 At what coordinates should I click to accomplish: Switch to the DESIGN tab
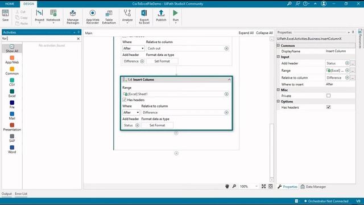(x=28, y=4)
